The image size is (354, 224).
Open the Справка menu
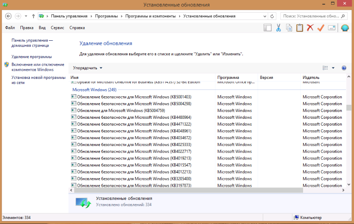[77, 28]
